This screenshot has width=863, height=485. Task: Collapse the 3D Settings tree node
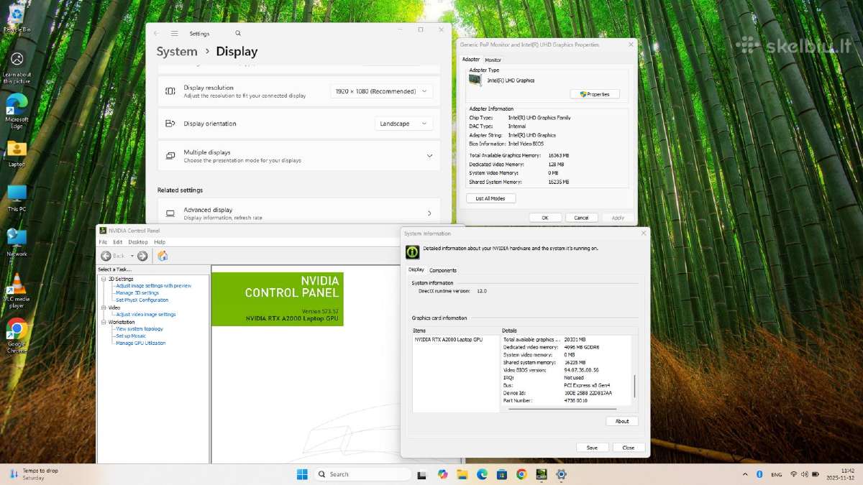(x=104, y=279)
